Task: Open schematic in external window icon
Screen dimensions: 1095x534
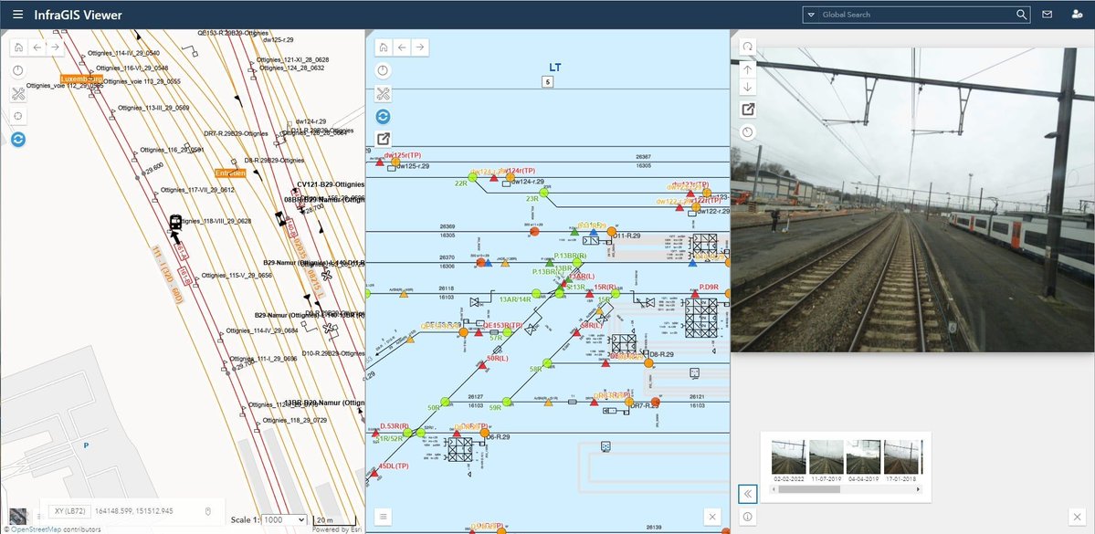Action: coord(383,139)
